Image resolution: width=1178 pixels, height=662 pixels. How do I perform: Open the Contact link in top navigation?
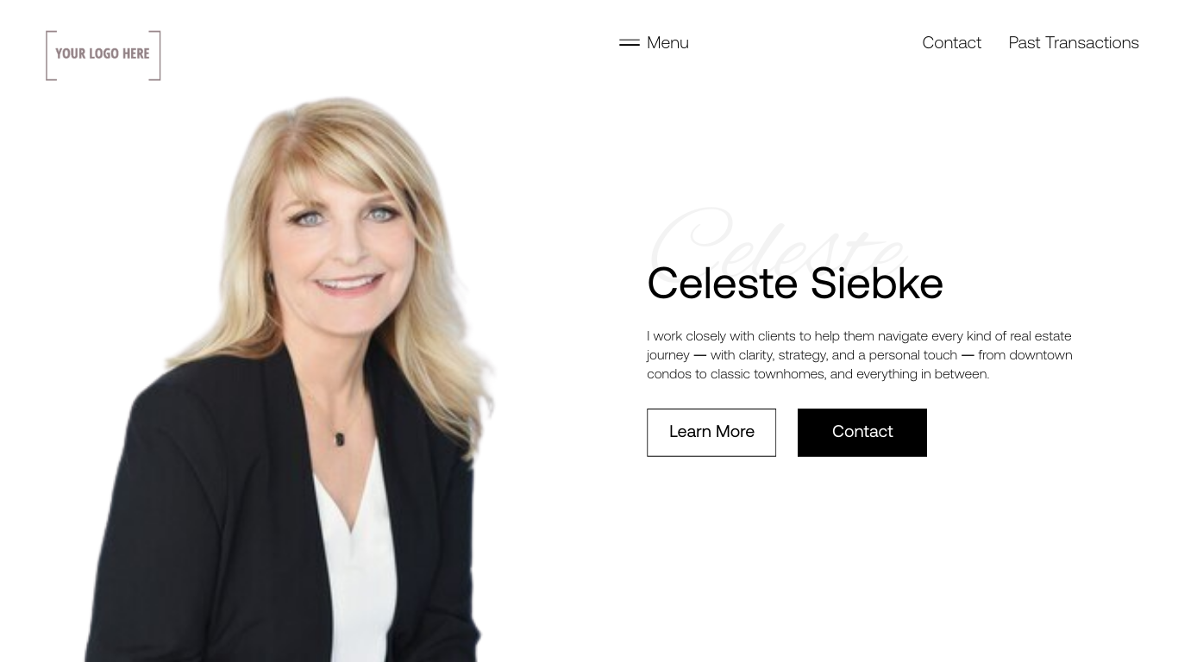tap(951, 42)
